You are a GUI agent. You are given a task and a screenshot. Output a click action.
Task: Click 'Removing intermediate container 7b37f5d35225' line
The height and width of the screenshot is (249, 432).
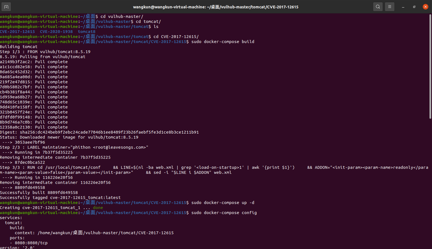click(55, 157)
